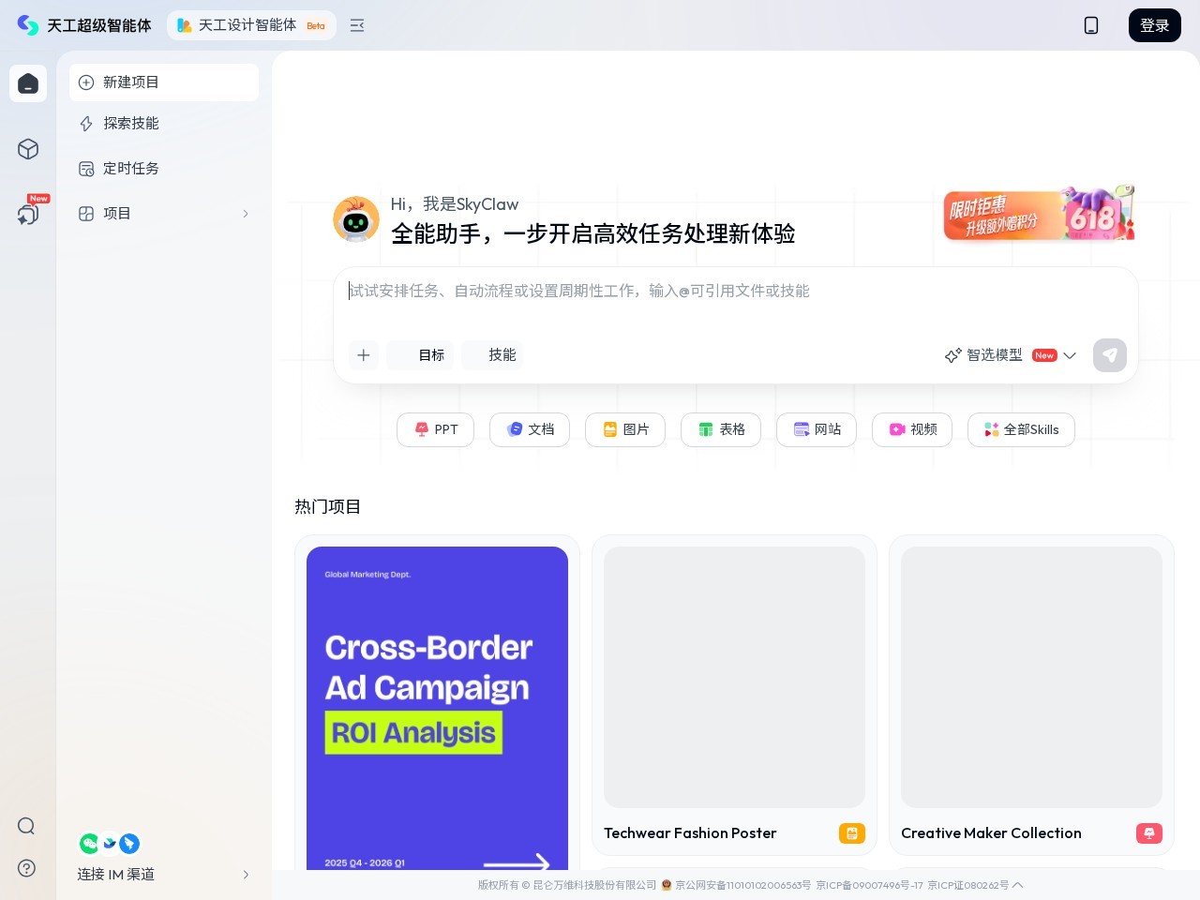Open 全部Skills chip
This screenshot has width=1200, height=900.
point(1021,429)
